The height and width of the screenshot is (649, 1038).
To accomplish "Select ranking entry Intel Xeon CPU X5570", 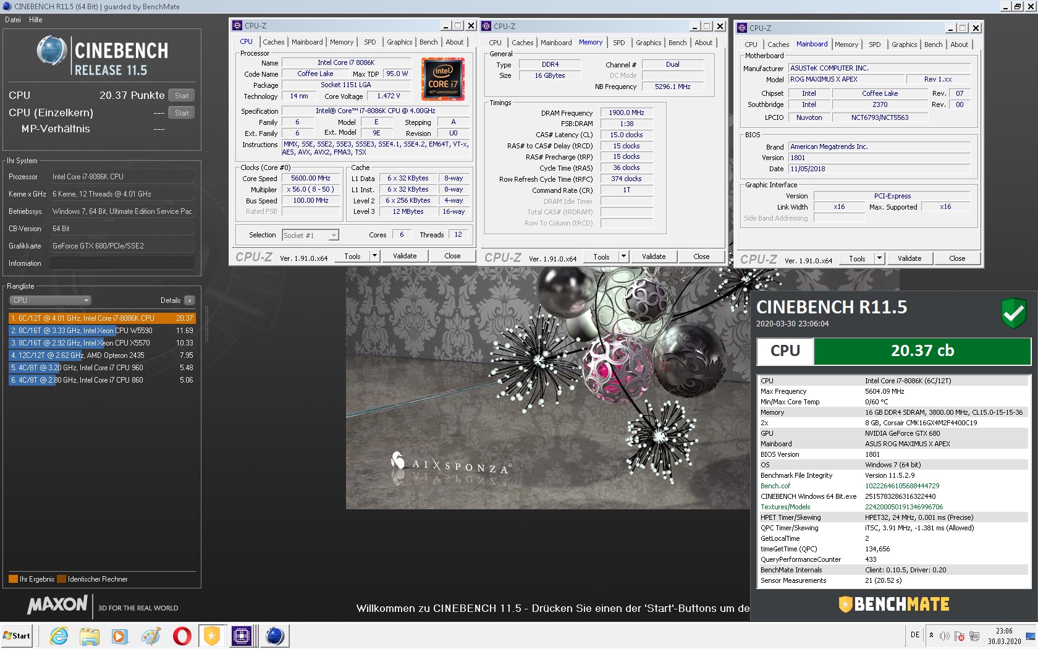I will 102,343.
